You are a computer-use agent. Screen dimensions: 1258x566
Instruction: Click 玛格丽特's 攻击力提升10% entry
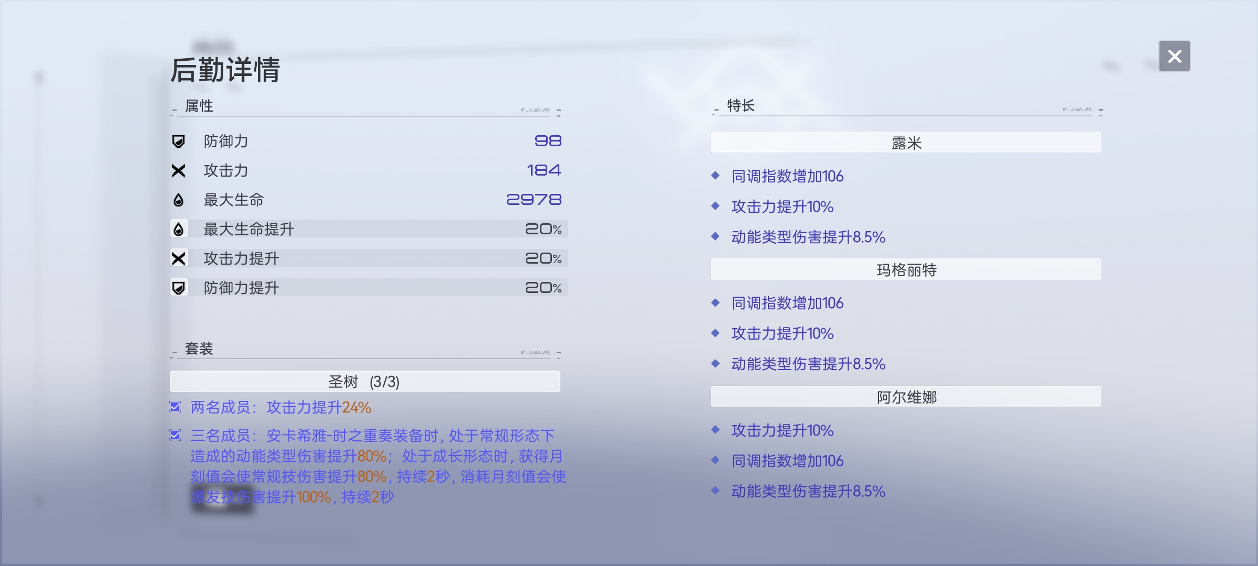(x=782, y=333)
